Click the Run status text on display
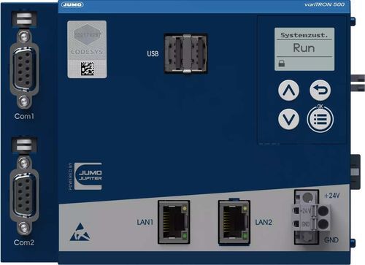Screen dimensions: 365x265 304,47
